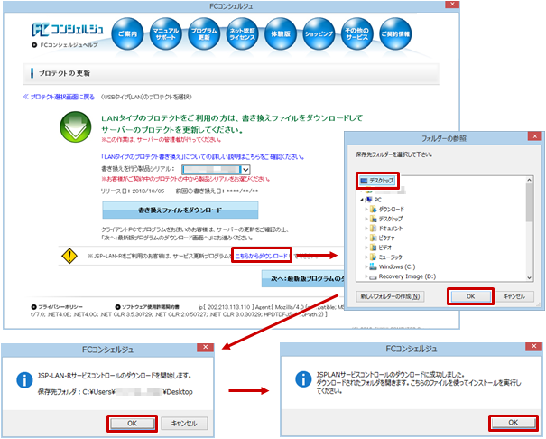Click 書き換えファイルをダウンロード button
546x439 pixels.
click(180, 210)
